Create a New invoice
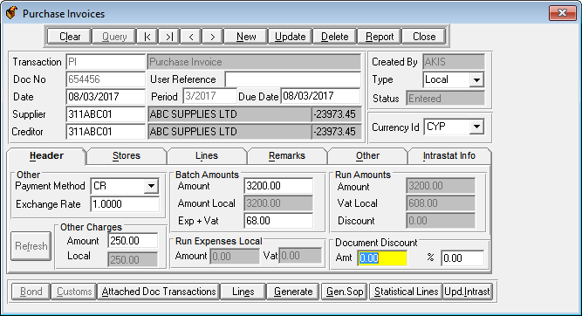 (x=246, y=37)
